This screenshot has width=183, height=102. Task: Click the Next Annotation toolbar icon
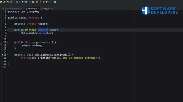(33, 2)
